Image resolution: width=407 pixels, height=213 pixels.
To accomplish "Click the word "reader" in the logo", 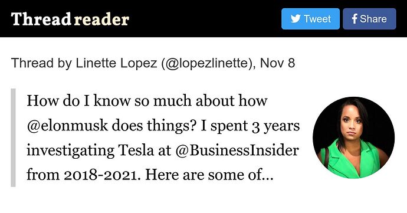I will click(x=101, y=19).
